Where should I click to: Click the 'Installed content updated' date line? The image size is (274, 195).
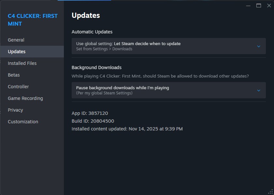(x=127, y=129)
